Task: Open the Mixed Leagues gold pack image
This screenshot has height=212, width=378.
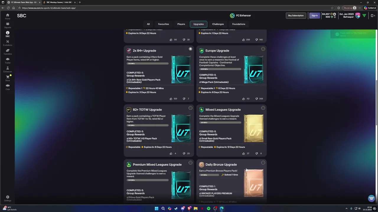Action: click(254, 128)
